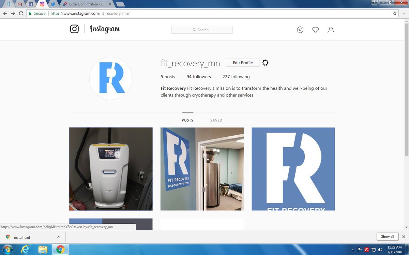Switch to the first teal-icon browser tab

[9, 4]
